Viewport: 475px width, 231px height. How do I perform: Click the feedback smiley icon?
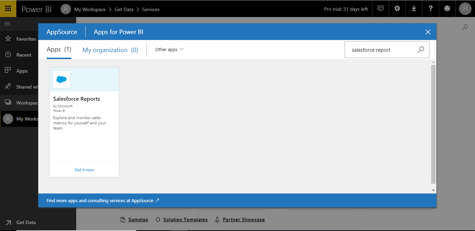click(447, 9)
